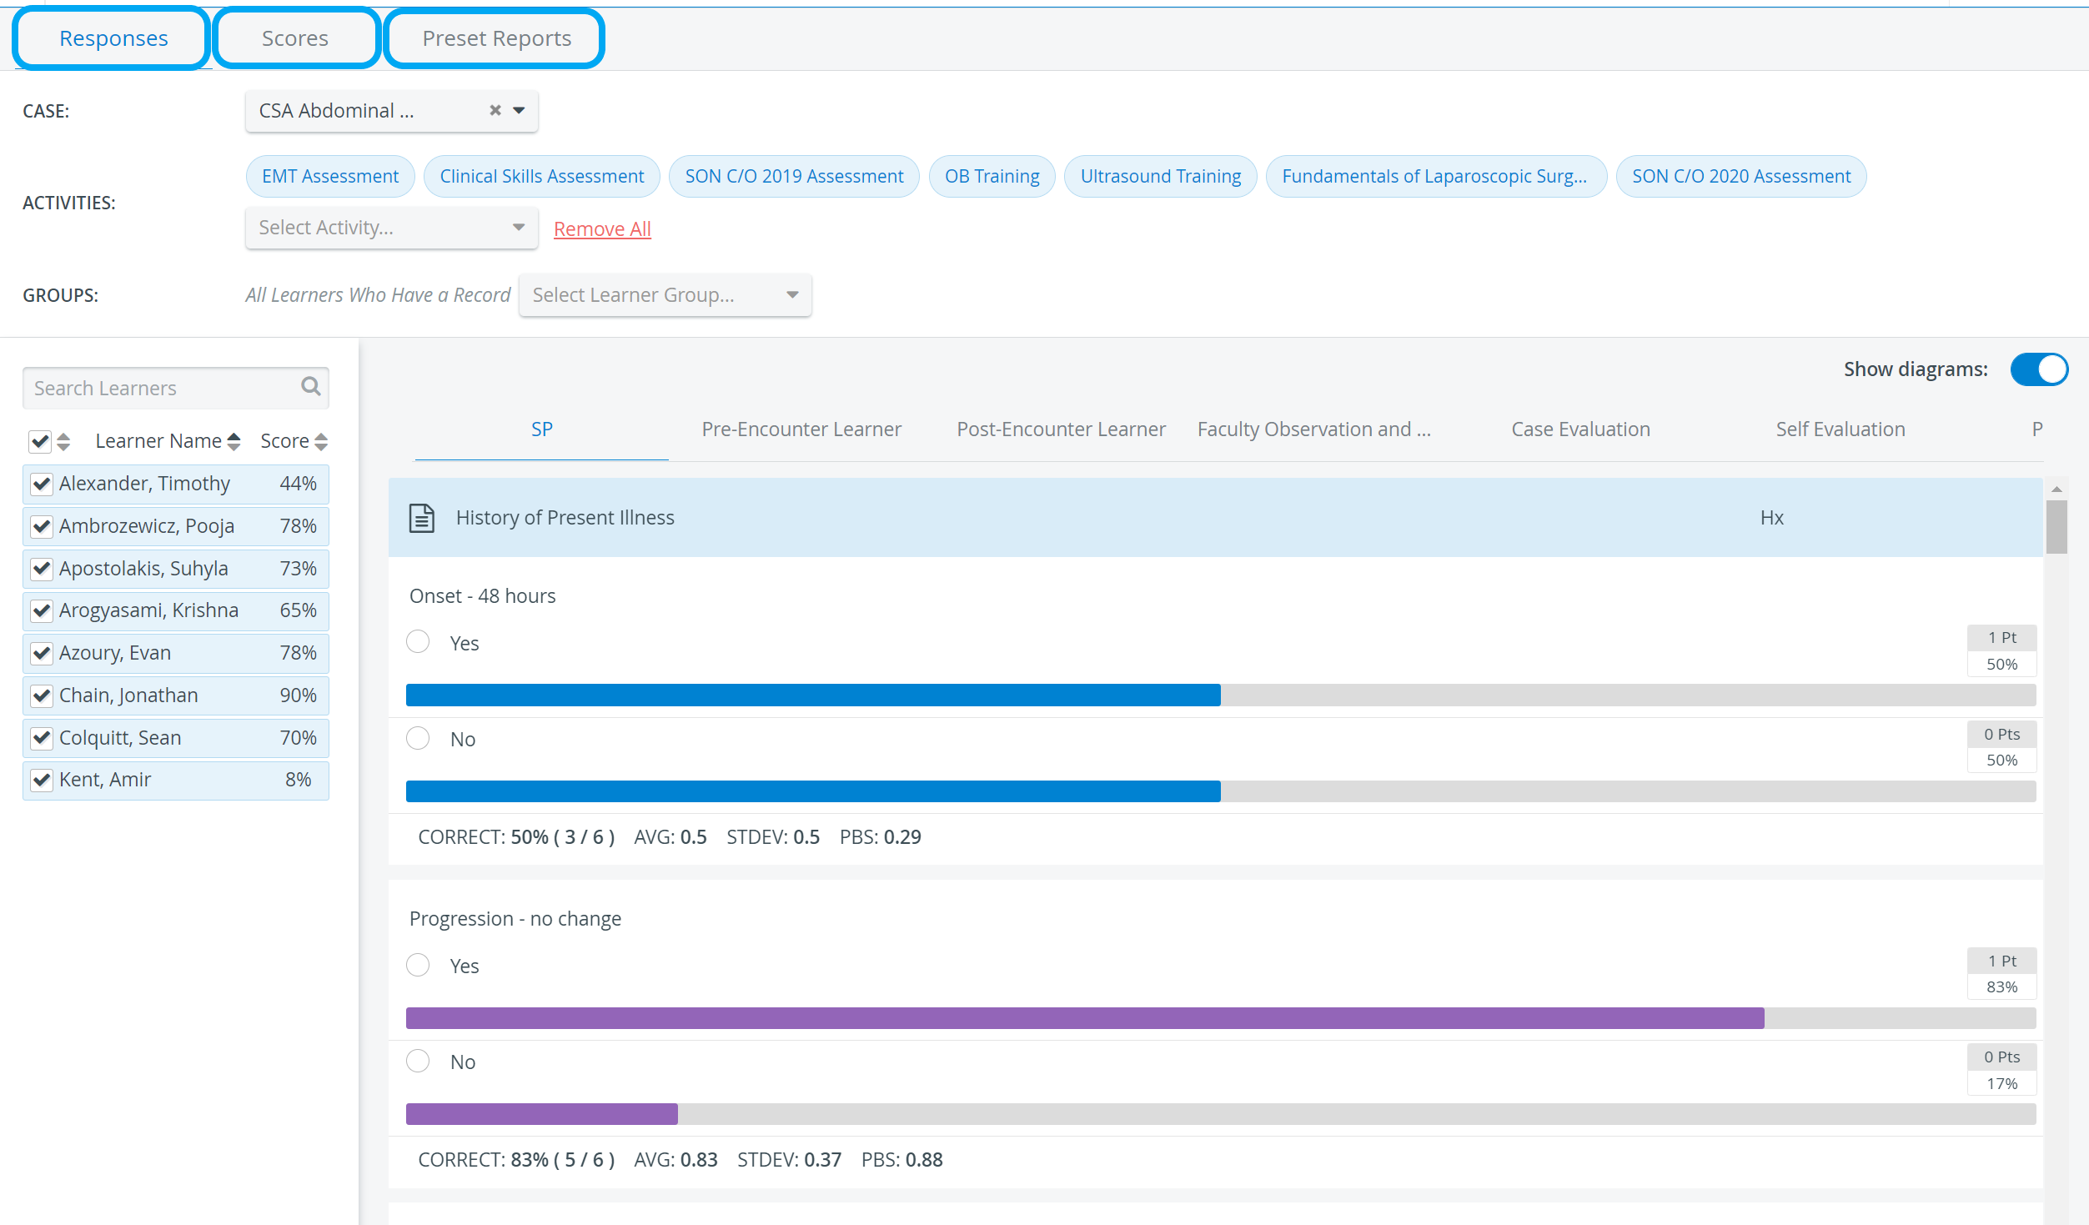
Task: Uncheck the Alexander, Timothy checkbox
Action: (42, 484)
